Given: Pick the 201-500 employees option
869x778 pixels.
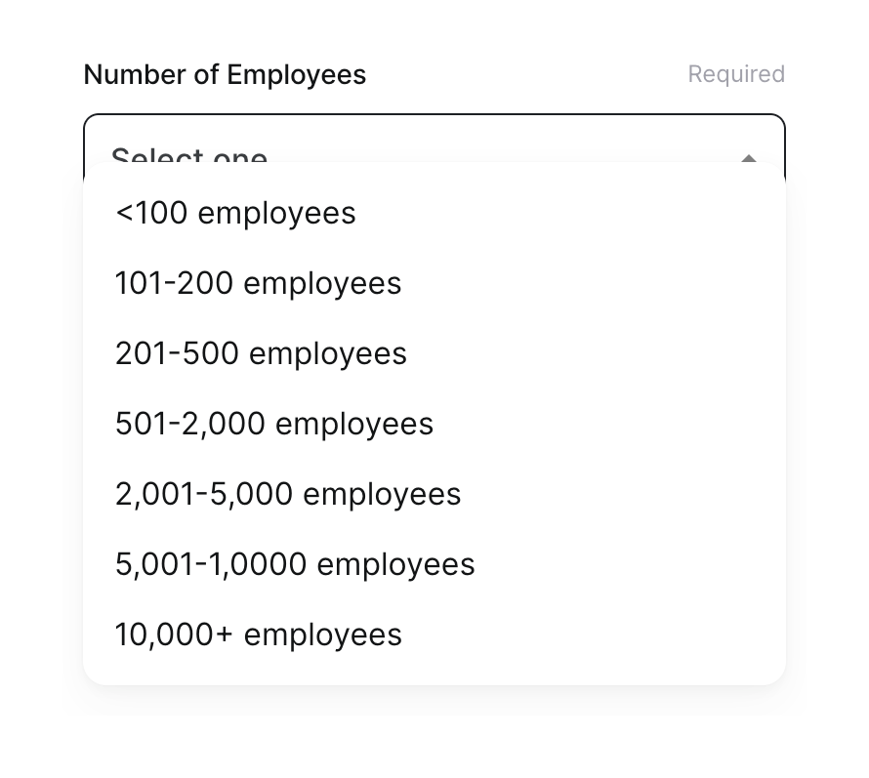Looking at the screenshot, I should 261,352.
